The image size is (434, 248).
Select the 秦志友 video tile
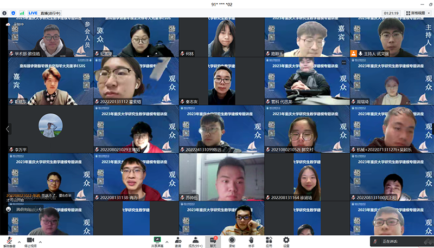coord(221,81)
